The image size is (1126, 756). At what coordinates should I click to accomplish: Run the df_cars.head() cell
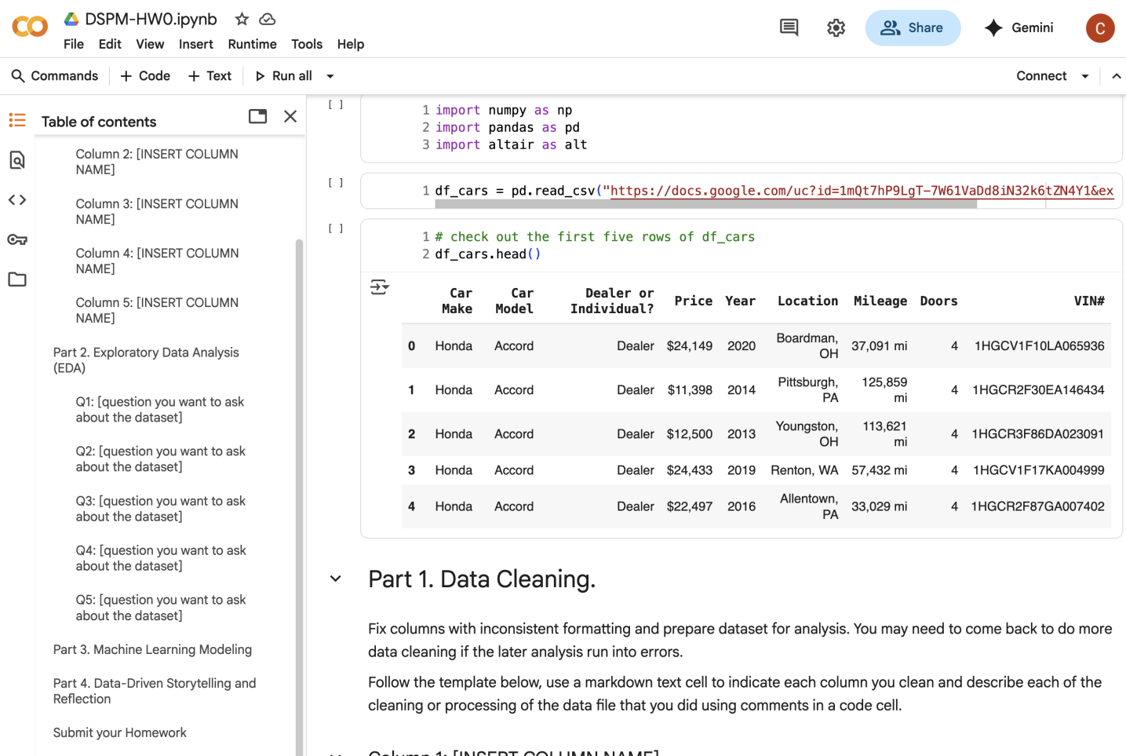point(336,228)
